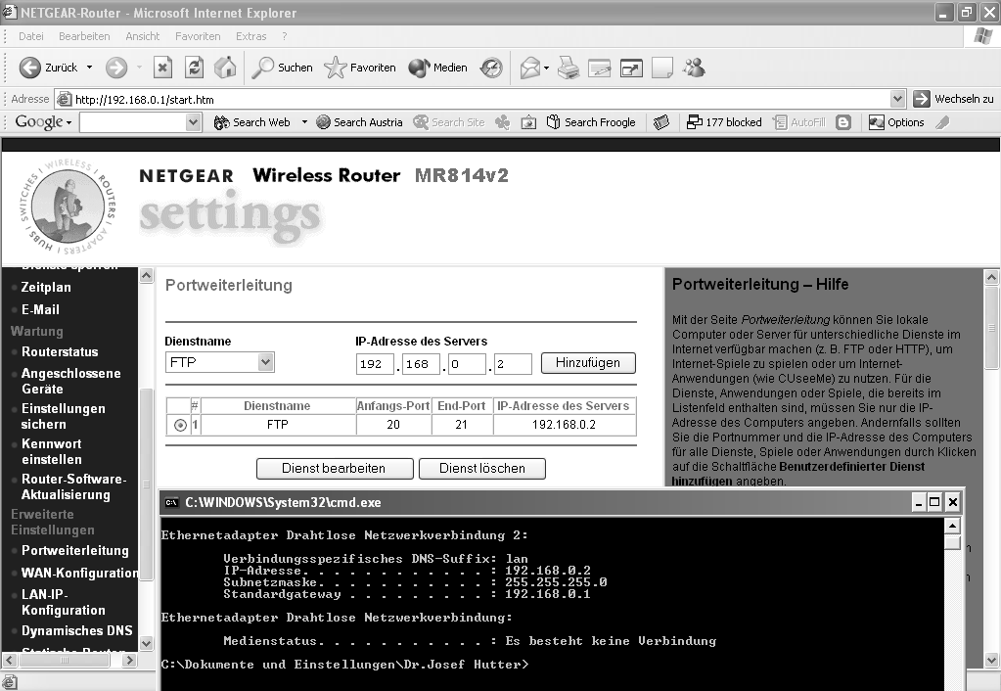Click the cmd.exe scrollbar up arrow
This screenshot has height=691, width=1001.
coord(952,527)
